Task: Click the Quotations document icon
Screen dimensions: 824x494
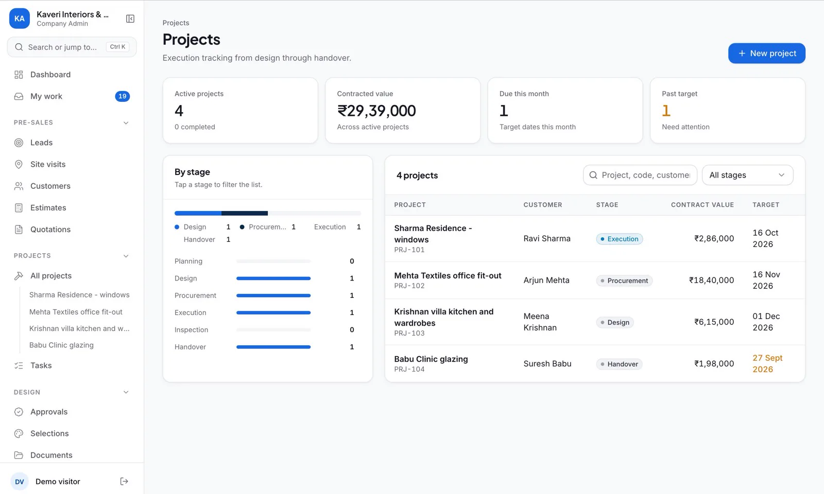Action: [19, 230]
